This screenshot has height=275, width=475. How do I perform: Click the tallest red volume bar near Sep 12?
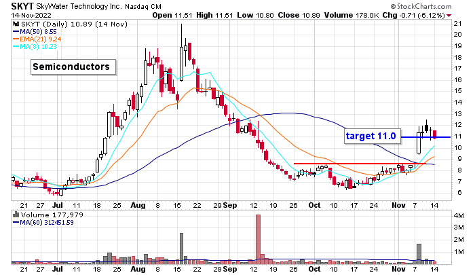point(258,239)
